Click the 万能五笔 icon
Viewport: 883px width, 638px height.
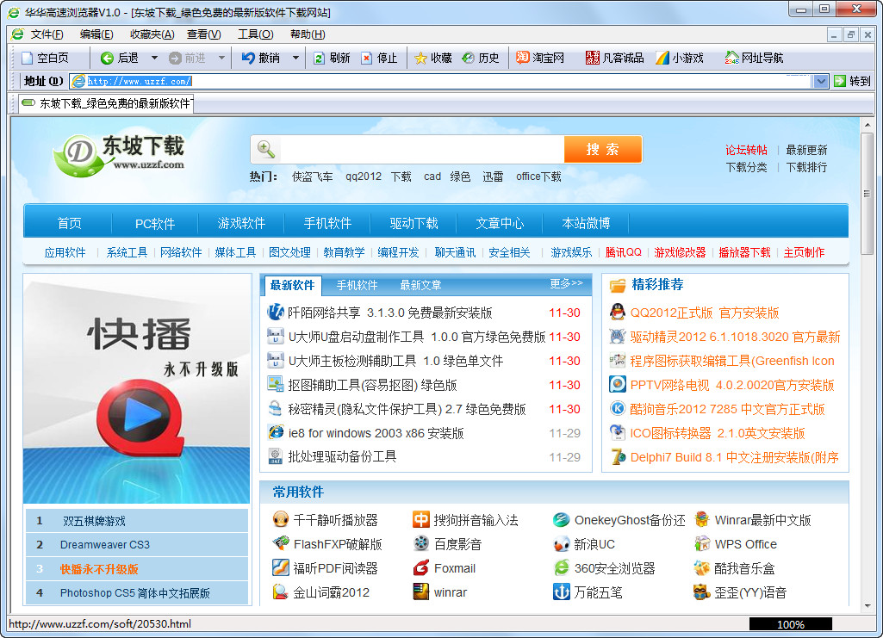point(561,592)
